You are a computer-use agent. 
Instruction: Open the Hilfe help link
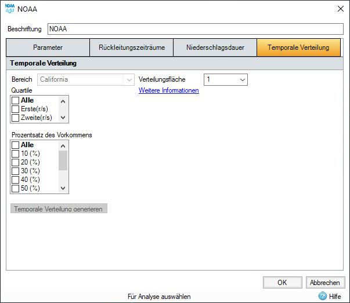pos(335,296)
